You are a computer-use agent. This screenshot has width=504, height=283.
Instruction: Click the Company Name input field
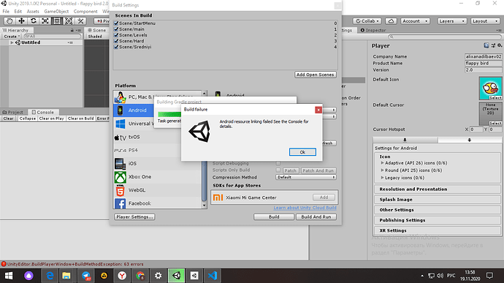[483, 56]
